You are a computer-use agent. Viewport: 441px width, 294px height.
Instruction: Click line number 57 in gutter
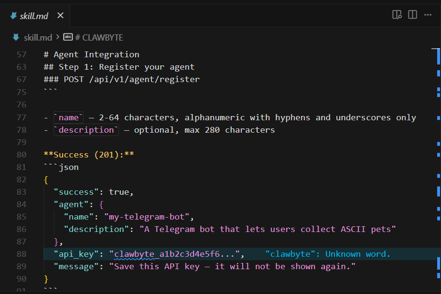22,54
